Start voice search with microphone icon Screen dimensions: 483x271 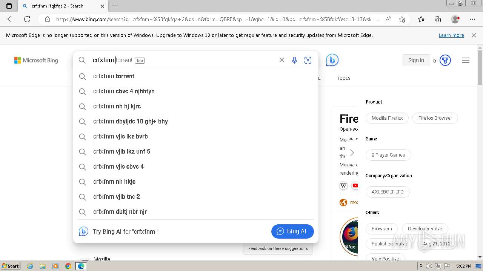pyautogui.click(x=294, y=60)
